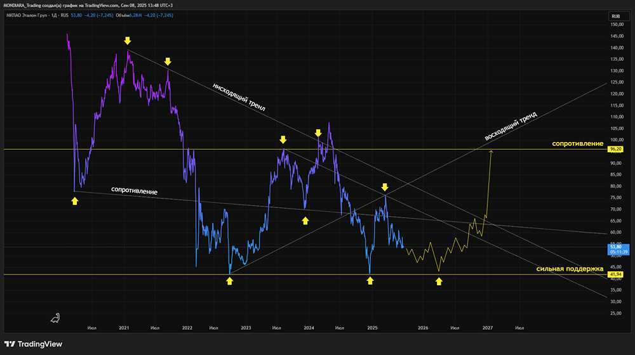This screenshot has width=635, height=355.
Task: Open the RUB currency selector
Action: click(x=618, y=16)
